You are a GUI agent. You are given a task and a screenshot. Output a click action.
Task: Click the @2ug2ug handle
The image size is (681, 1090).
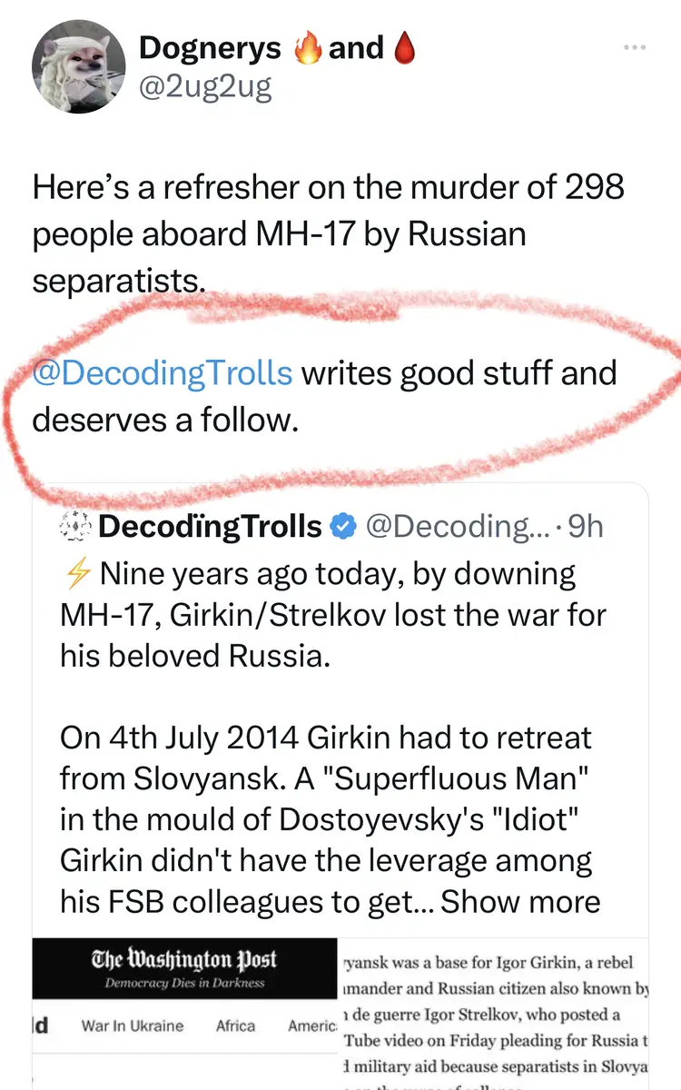(x=205, y=89)
